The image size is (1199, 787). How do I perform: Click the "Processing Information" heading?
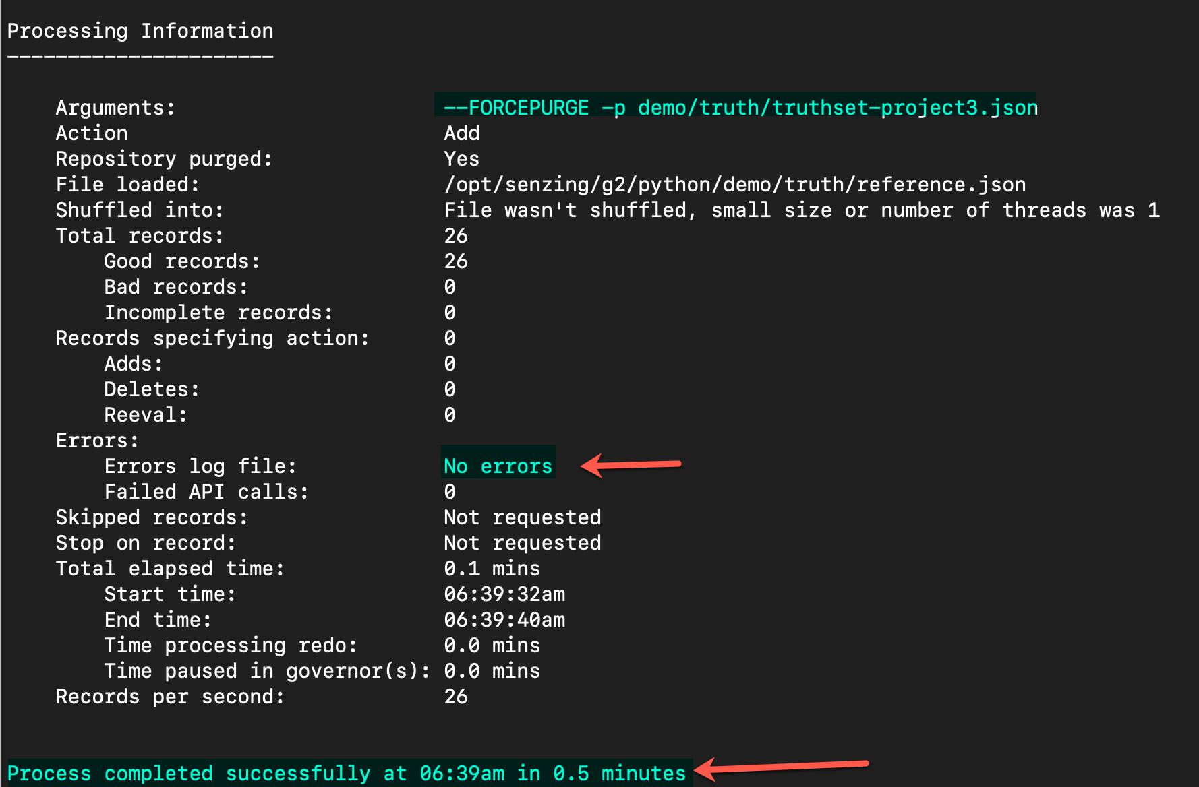coord(140,31)
